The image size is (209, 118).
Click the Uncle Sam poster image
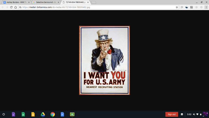pos(104,60)
